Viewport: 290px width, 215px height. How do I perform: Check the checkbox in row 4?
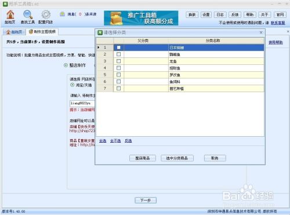pyautogui.click(x=118, y=68)
